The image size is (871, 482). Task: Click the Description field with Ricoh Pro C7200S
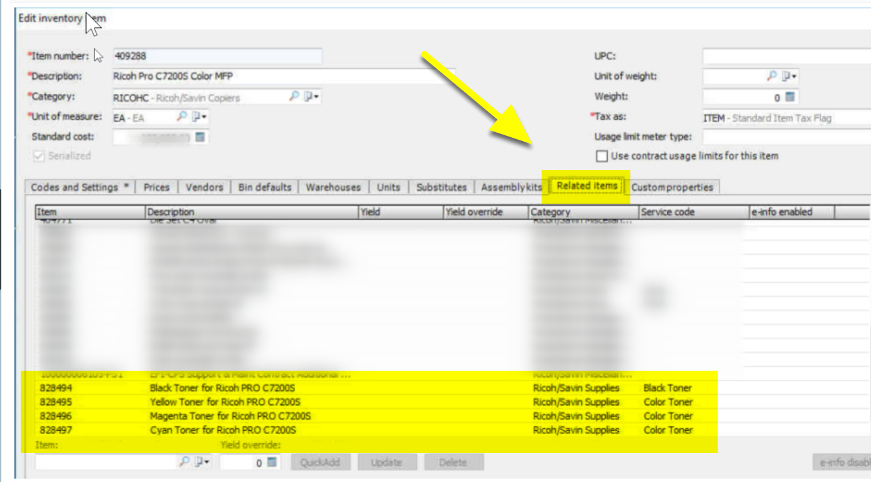(x=283, y=76)
